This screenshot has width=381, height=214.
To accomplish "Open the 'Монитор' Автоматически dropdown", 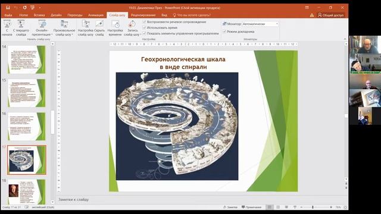I will (x=260, y=24).
